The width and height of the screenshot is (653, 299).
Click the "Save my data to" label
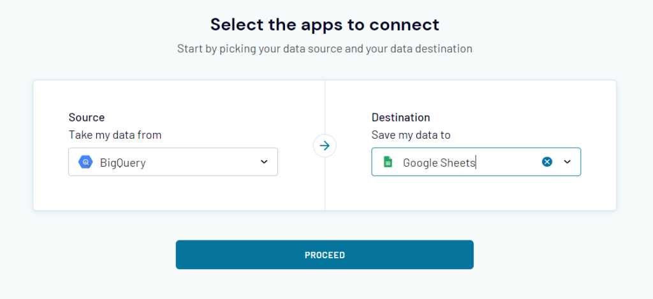point(411,135)
